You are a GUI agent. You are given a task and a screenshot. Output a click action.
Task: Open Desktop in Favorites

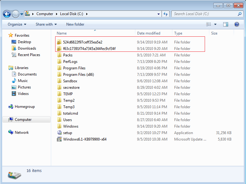[24, 42]
